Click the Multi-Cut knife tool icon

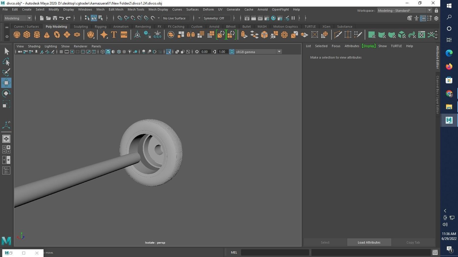(338, 35)
